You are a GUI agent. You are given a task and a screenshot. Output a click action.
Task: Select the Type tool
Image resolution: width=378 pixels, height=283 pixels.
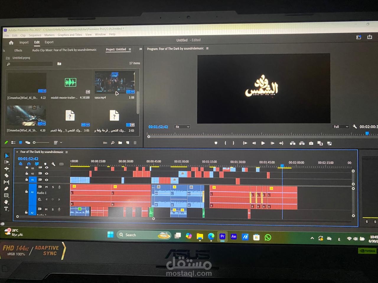pos(6,209)
